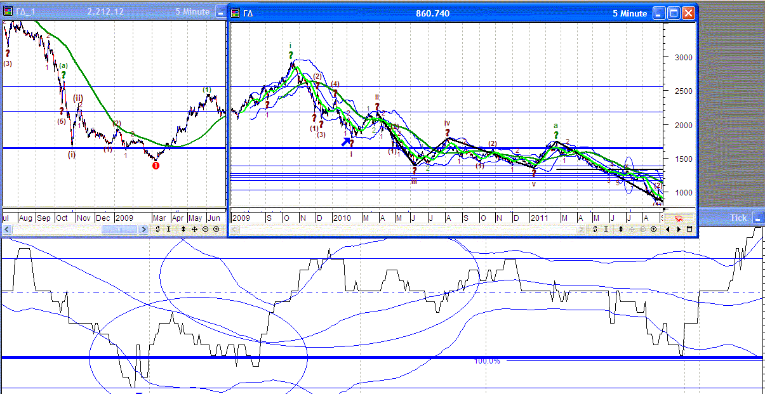This screenshot has height=394, width=765.
Task: Zoom in using plus icon in ΓΔ toolbar
Action: click(653, 228)
